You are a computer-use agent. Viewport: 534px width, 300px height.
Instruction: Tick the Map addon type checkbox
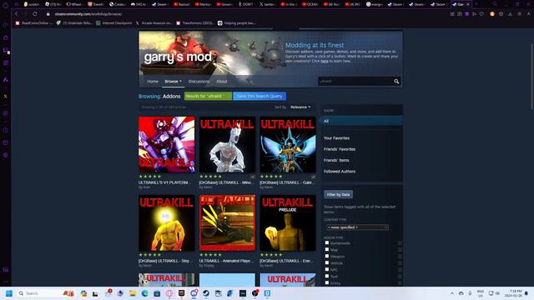point(327,249)
